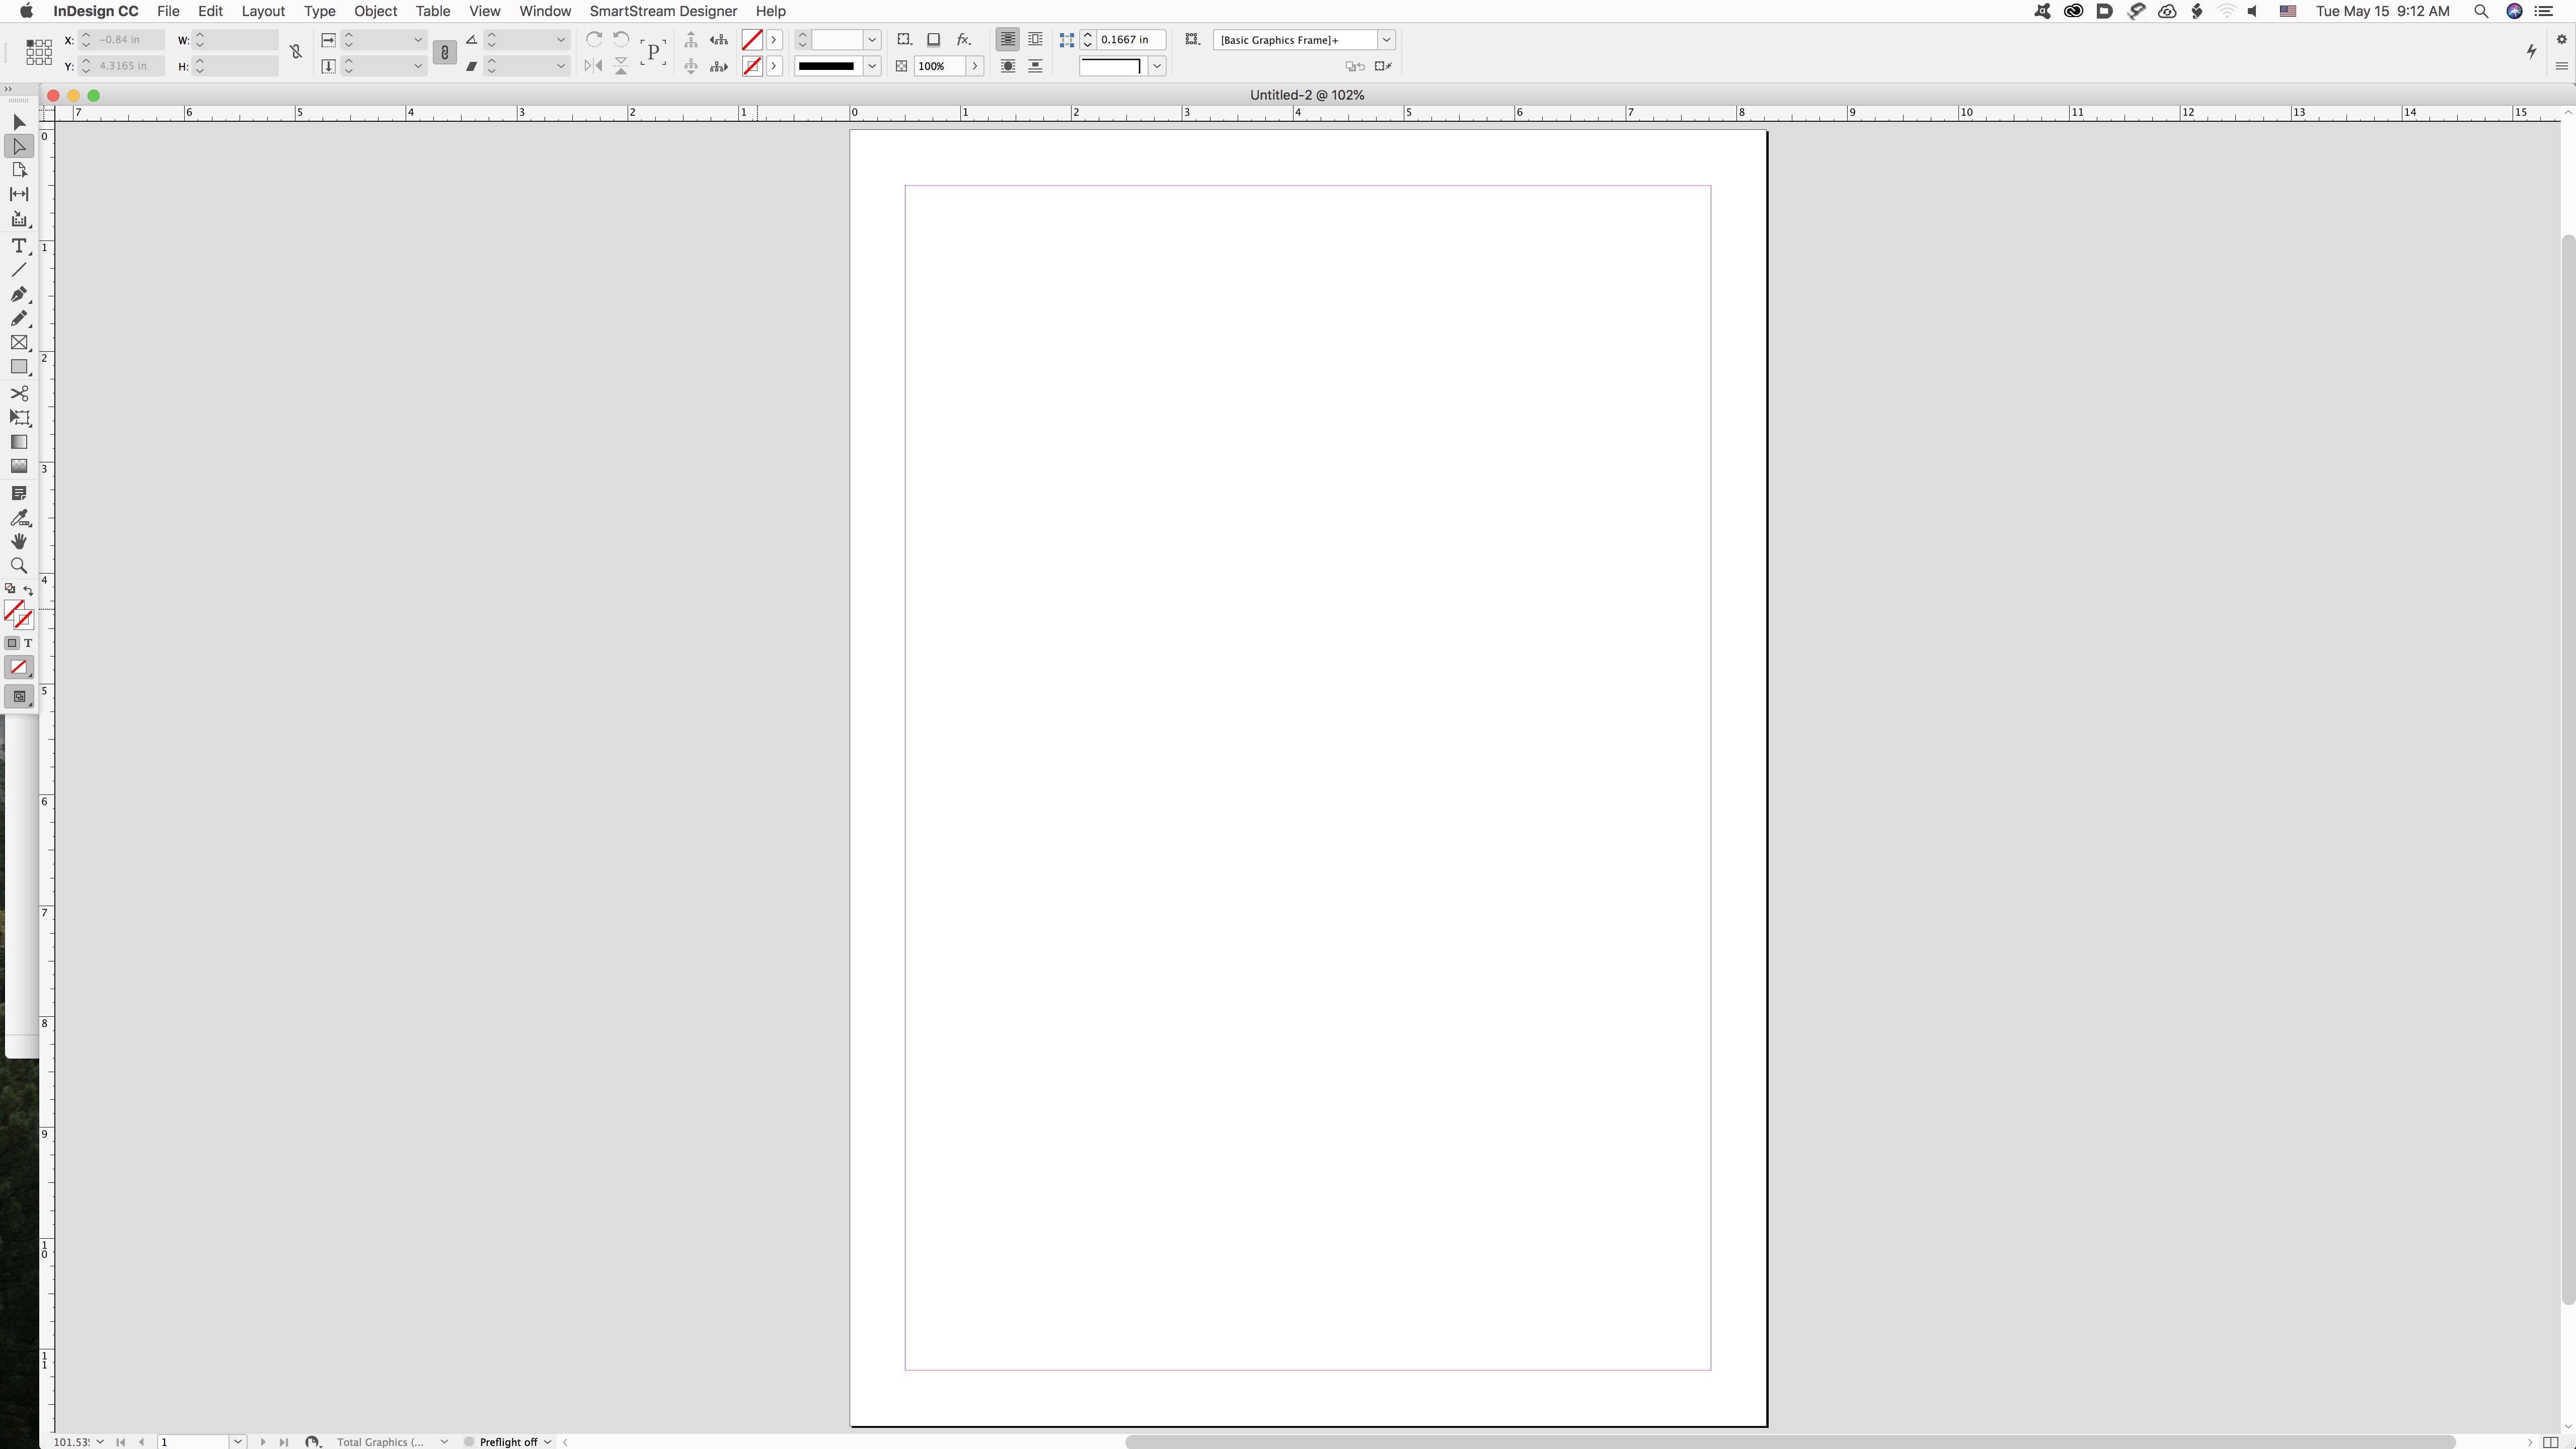
Task: Open the SmartStream Designer menu
Action: click(662, 11)
